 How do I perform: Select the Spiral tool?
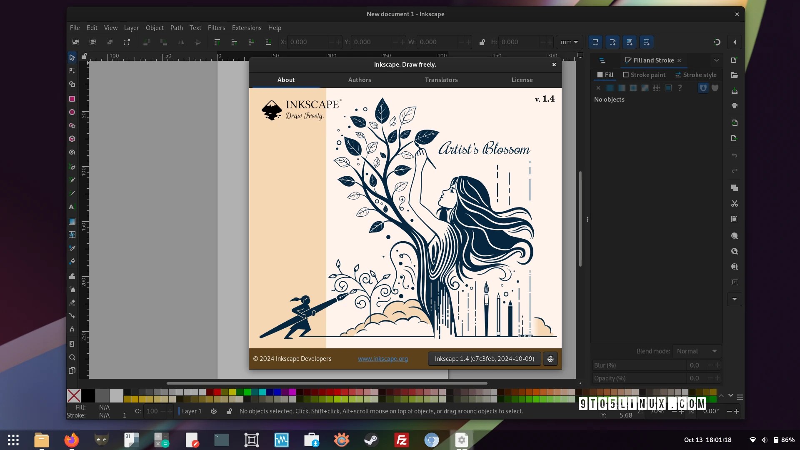click(x=72, y=152)
